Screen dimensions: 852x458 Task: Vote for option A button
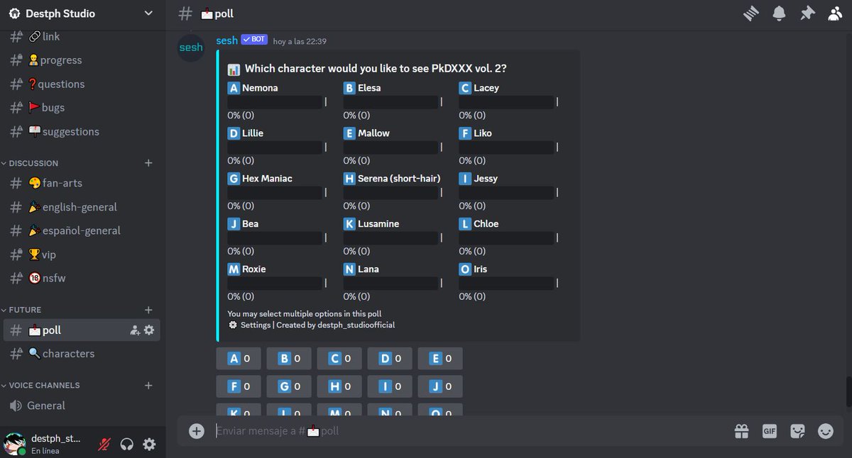tap(239, 359)
